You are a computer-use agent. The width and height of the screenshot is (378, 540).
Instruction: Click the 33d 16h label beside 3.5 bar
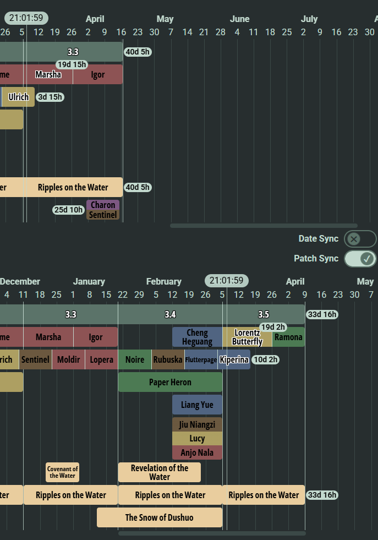tap(322, 314)
